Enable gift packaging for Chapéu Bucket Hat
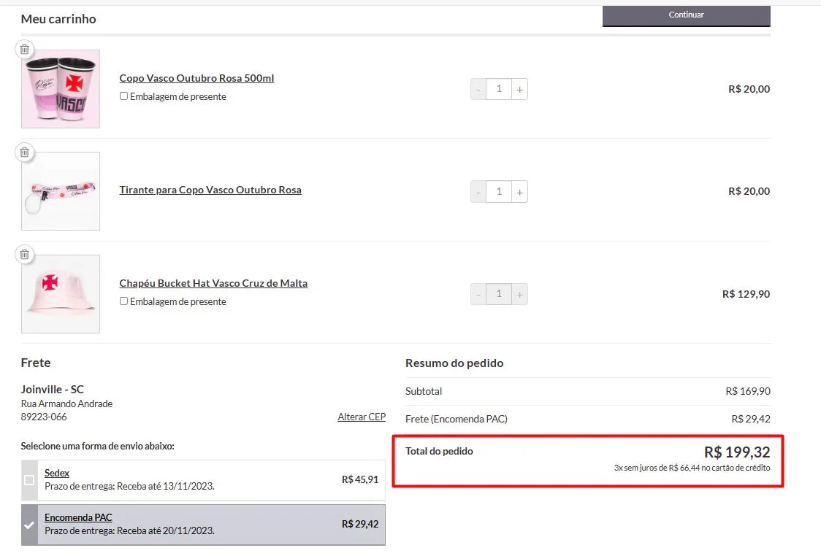Image resolution: width=821 pixels, height=556 pixels. pos(123,301)
